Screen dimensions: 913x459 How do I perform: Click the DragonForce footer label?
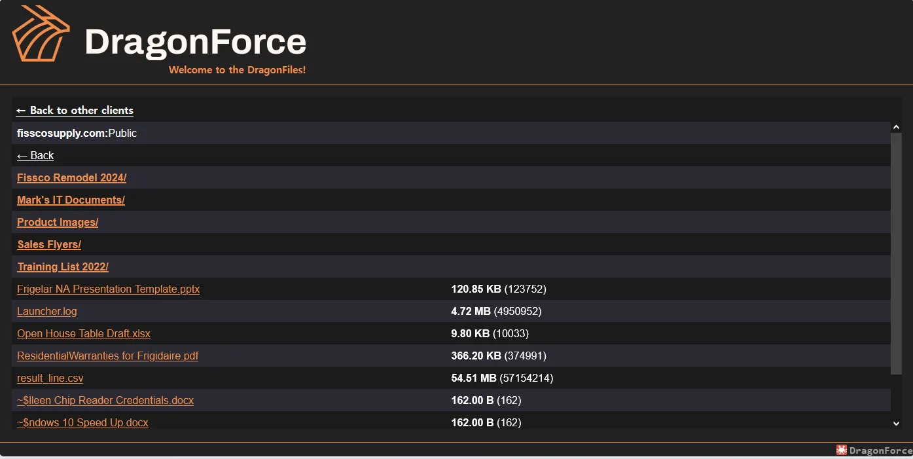[880, 450]
